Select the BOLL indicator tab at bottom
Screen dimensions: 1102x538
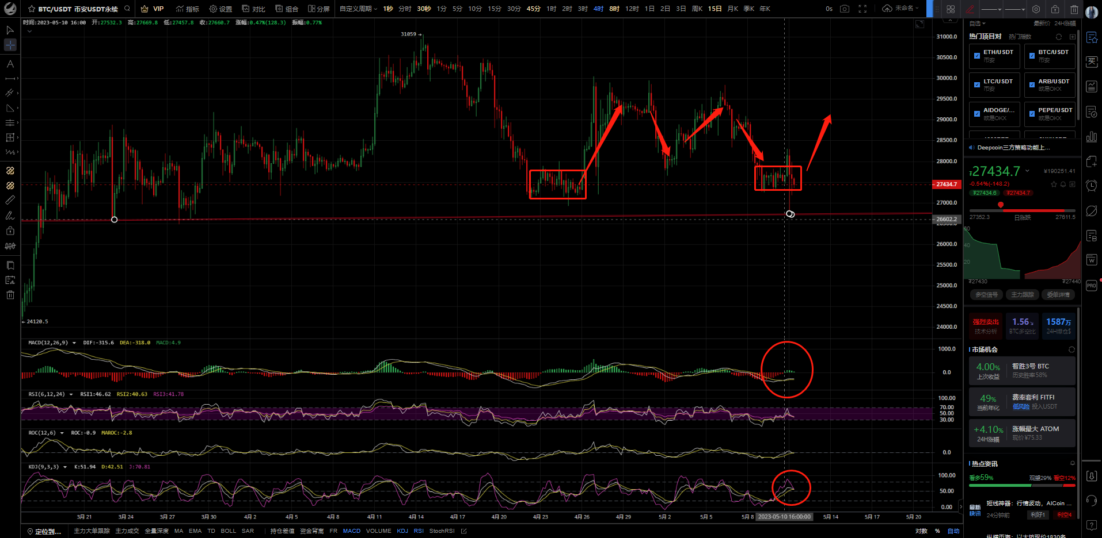(228, 531)
